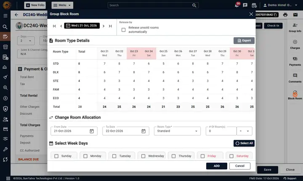Click the Support link in footer

pos(290,178)
